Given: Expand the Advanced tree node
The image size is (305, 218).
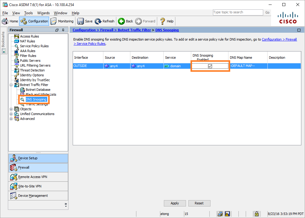Looking at the screenshot, I should point(11,119).
